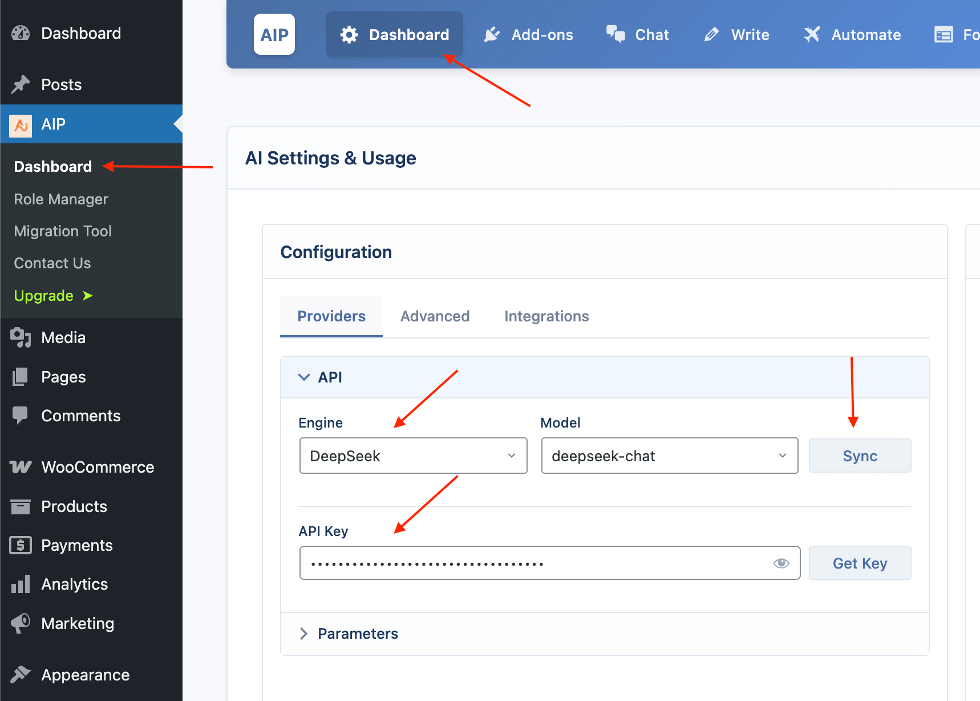This screenshot has height=701, width=980.
Task: Click the WooCommerce logo icon
Action: 21,467
